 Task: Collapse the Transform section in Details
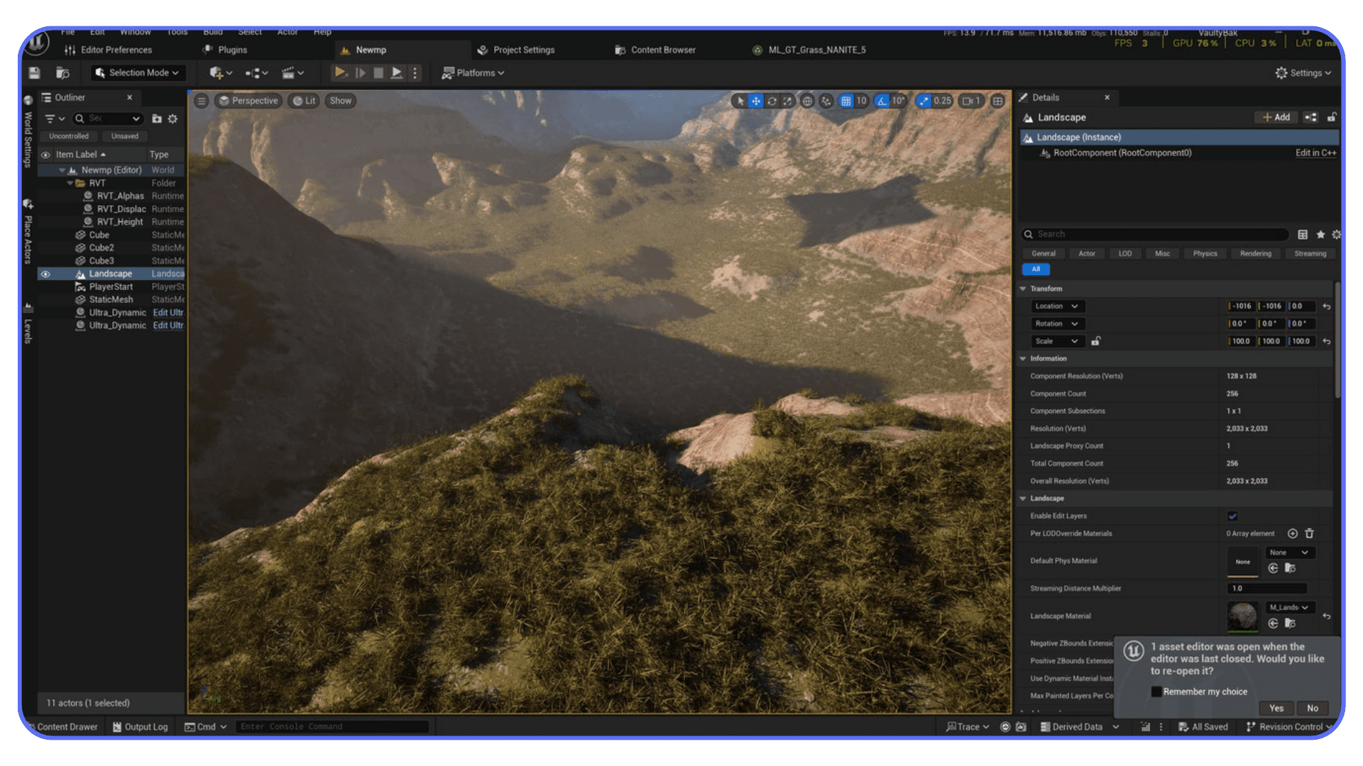tap(1023, 289)
